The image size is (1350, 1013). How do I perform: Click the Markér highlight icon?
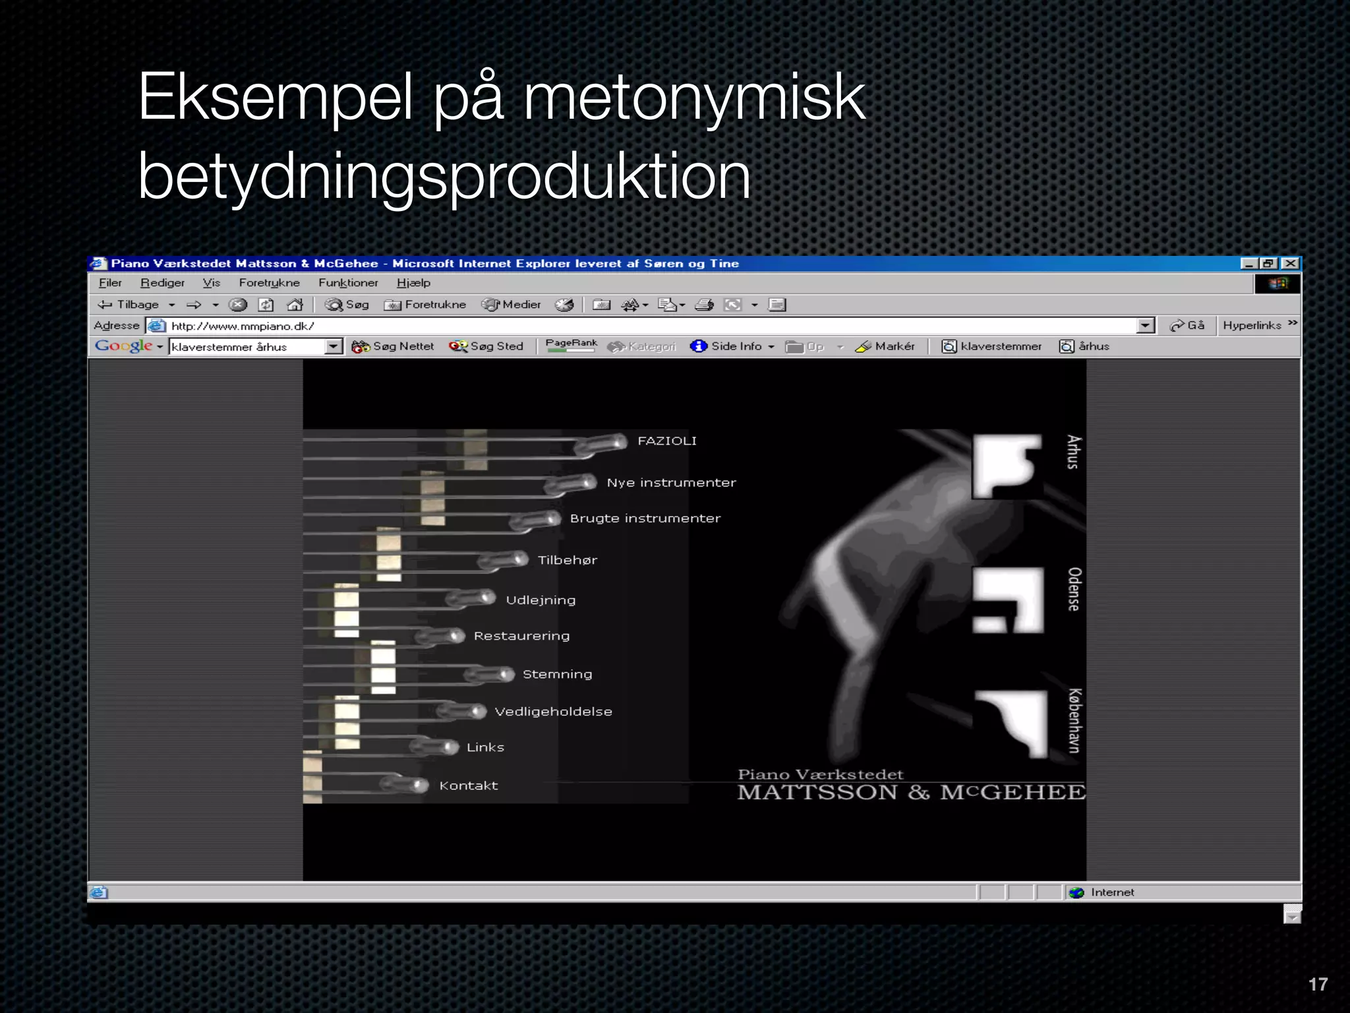pyautogui.click(x=885, y=346)
